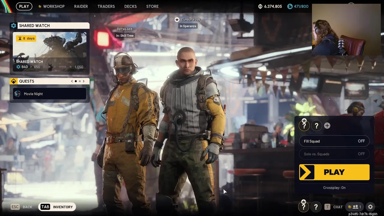The image size is (384, 216).
Task: Toggle Solo vs. Squads option
Action: (334, 154)
